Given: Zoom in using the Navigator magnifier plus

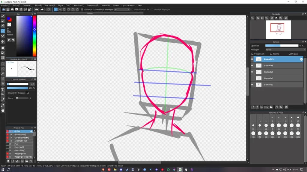Looking at the screenshot, I should coord(258,18).
